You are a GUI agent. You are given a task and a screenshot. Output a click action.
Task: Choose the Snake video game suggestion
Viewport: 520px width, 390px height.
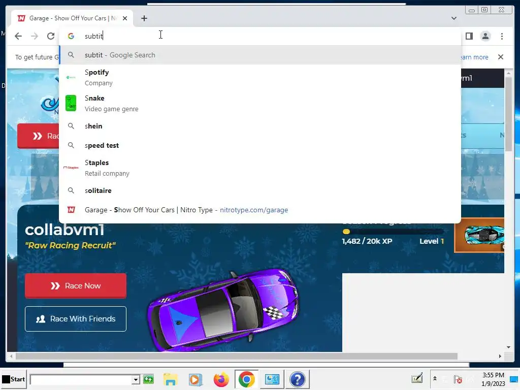[x=259, y=103]
